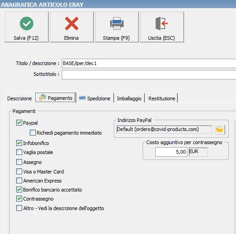Click the Titolo / descrizione text field

pos(149,63)
